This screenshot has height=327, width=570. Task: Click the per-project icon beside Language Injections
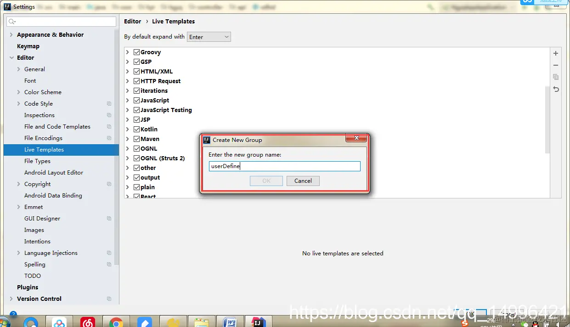point(109,253)
